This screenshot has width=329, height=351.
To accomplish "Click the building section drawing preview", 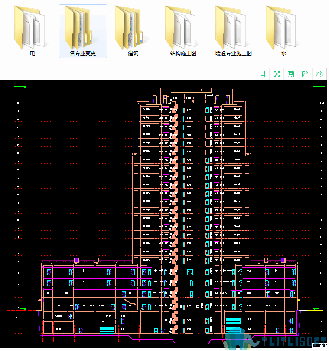I will click(163, 215).
